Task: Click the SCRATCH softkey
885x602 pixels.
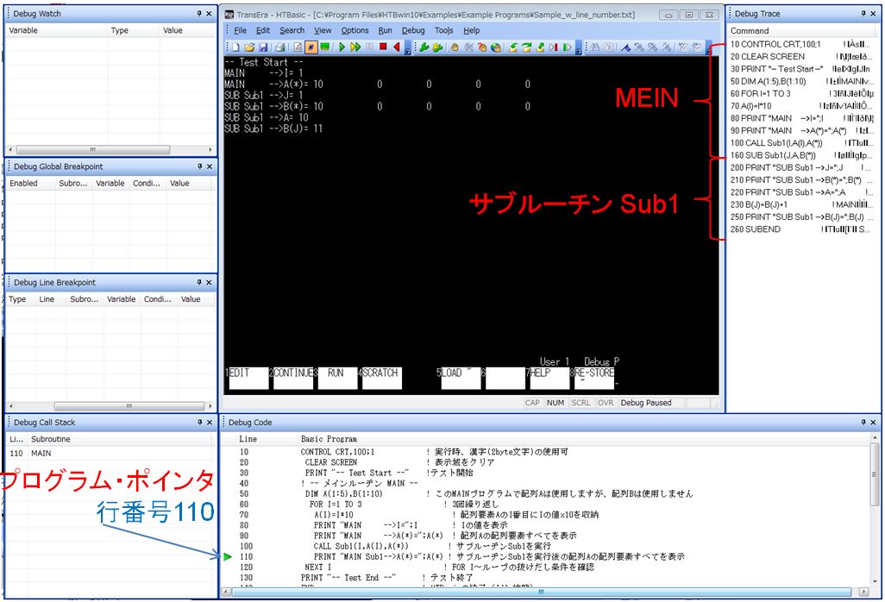Action: pyautogui.click(x=381, y=378)
